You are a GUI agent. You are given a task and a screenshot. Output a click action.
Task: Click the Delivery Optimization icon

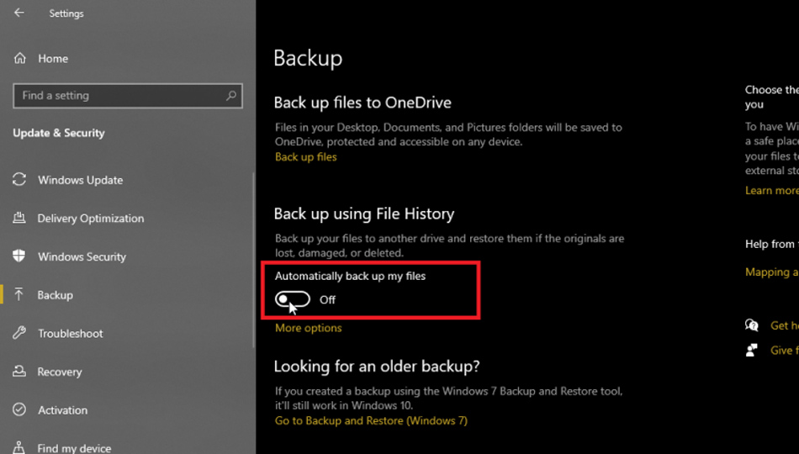pos(19,219)
